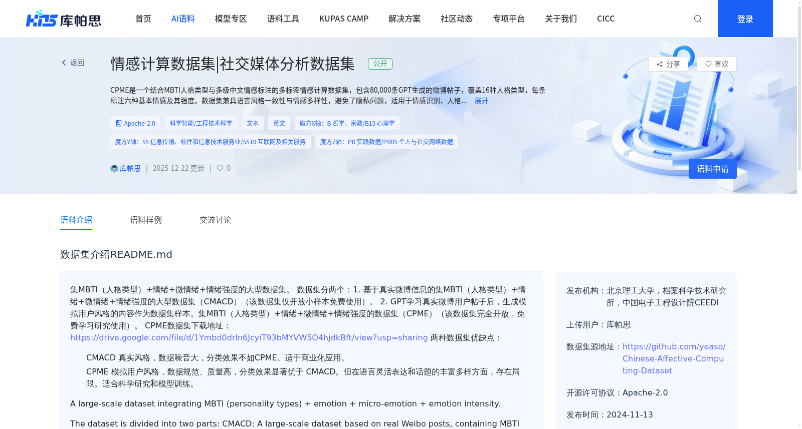Expand the description with 展开
The width and height of the screenshot is (802, 429).
tap(481, 101)
